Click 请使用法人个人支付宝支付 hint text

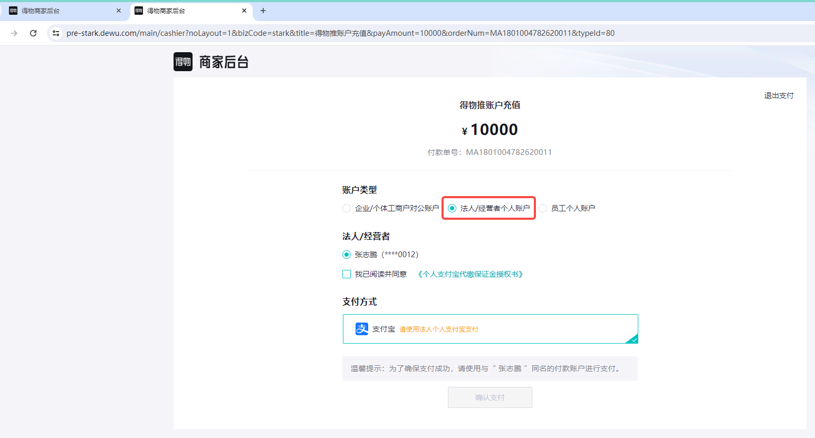point(439,329)
